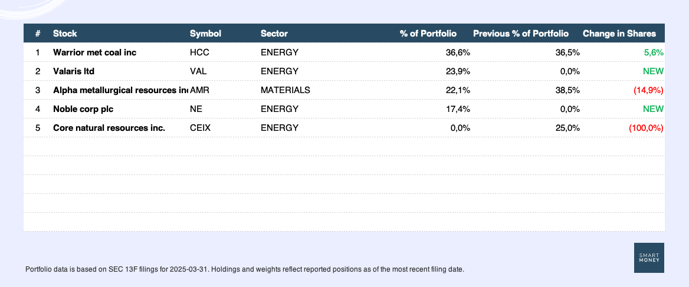Select Core natural resources inc. entry
The width and height of the screenshot is (689, 287).
point(109,128)
